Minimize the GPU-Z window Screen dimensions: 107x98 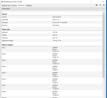click(91, 2)
